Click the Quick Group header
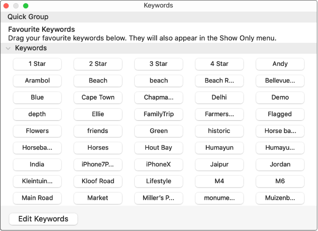Image resolution: width=318 pixels, height=231 pixels. [28, 17]
